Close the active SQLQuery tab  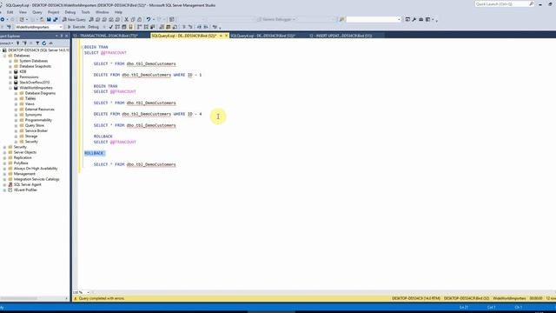coord(226,36)
